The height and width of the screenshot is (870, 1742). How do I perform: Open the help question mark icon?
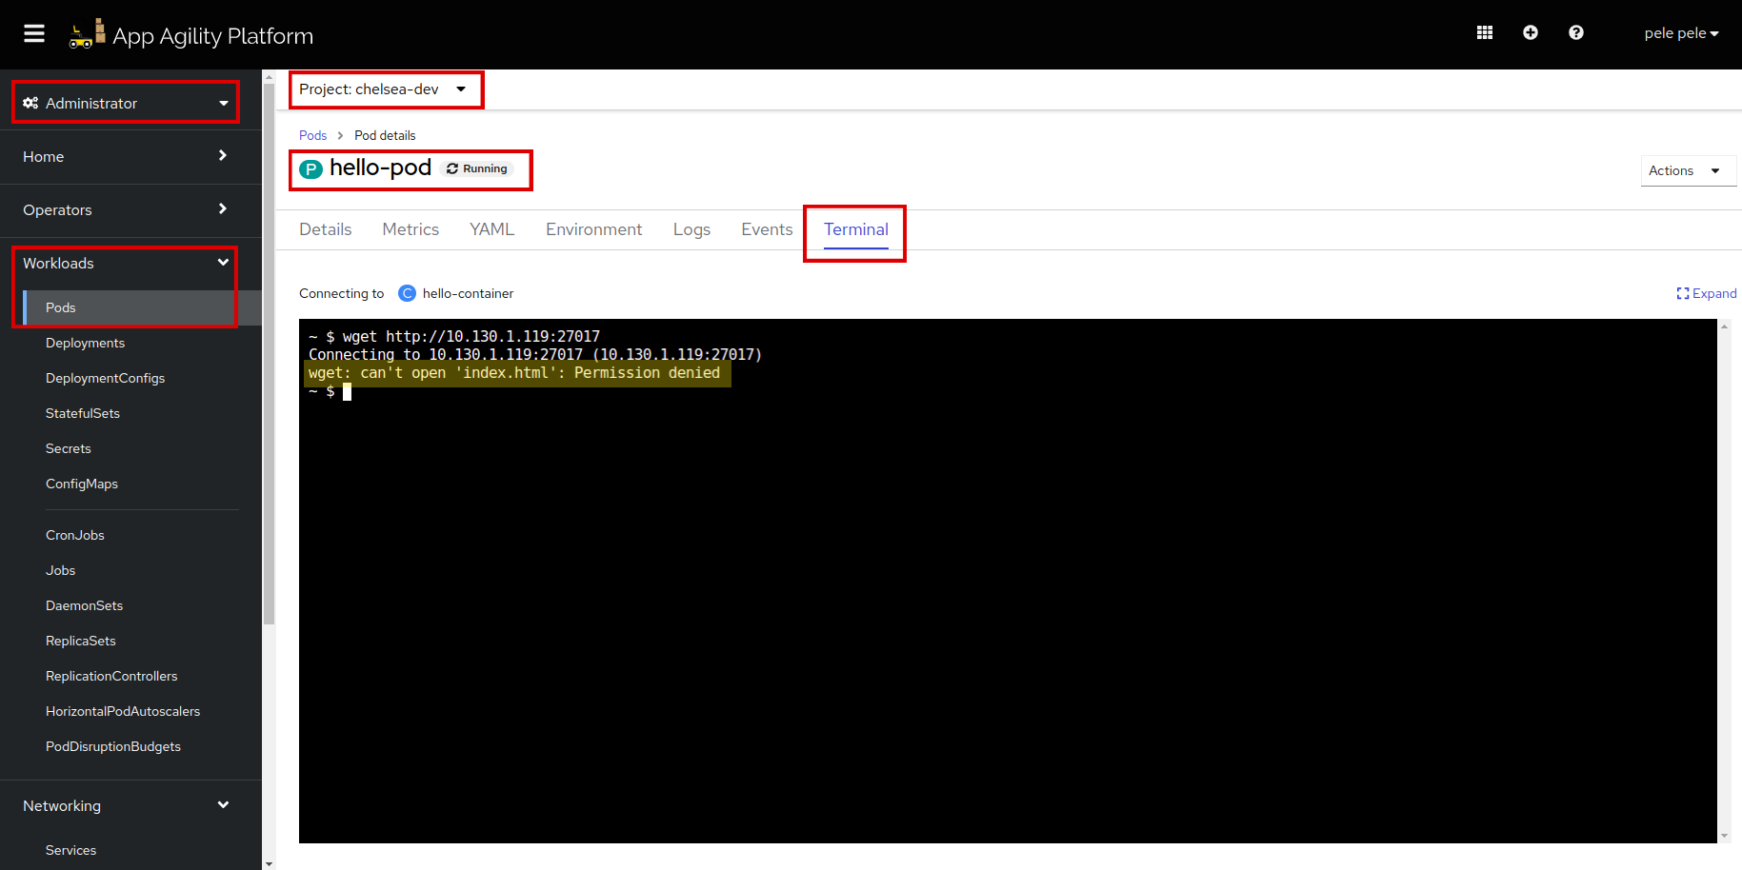(x=1575, y=33)
